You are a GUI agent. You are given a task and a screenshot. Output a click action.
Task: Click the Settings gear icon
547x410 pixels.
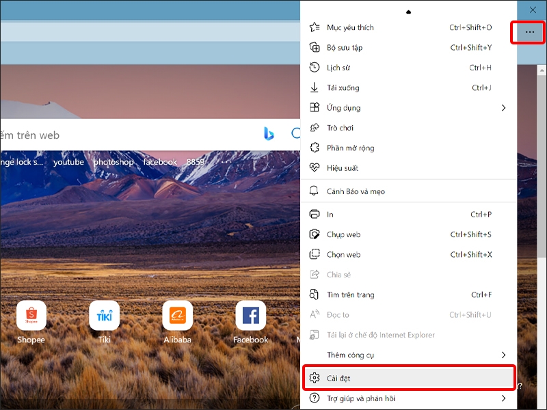315,378
